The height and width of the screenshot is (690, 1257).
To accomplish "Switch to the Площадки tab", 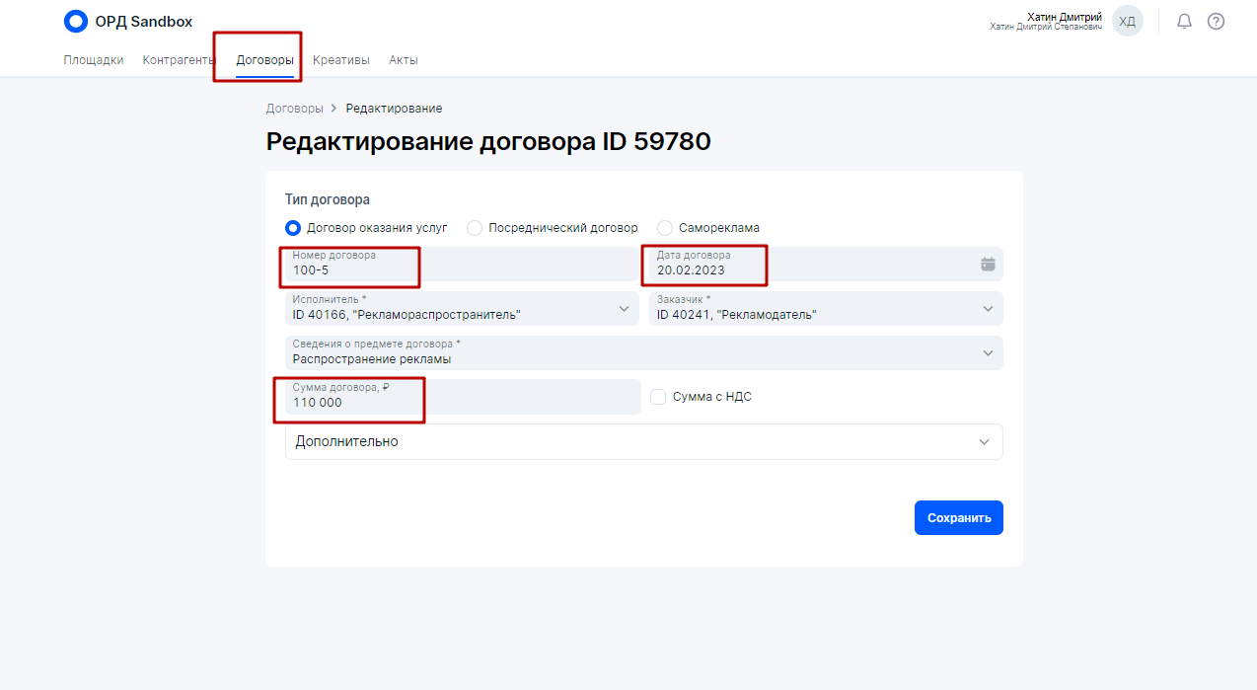I will (94, 60).
